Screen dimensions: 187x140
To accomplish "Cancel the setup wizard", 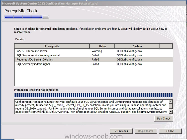I will (x=170, y=131).
